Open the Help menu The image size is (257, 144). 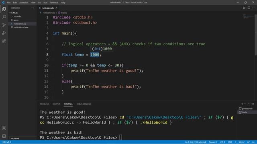coord(63,3)
